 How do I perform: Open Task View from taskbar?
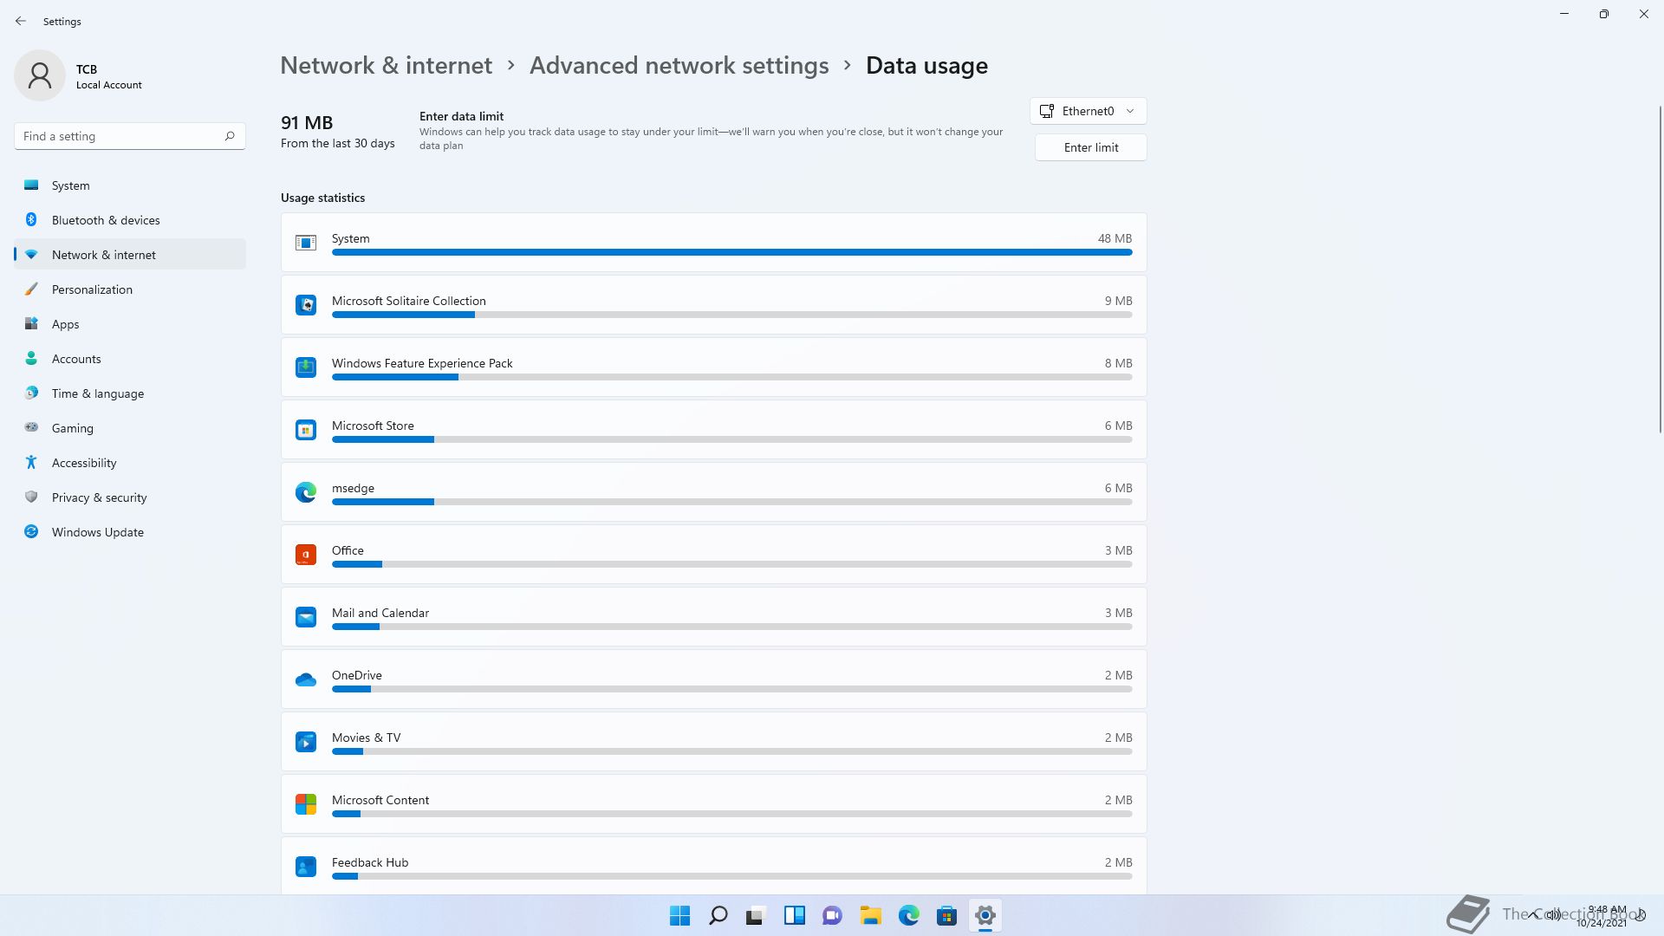click(757, 915)
